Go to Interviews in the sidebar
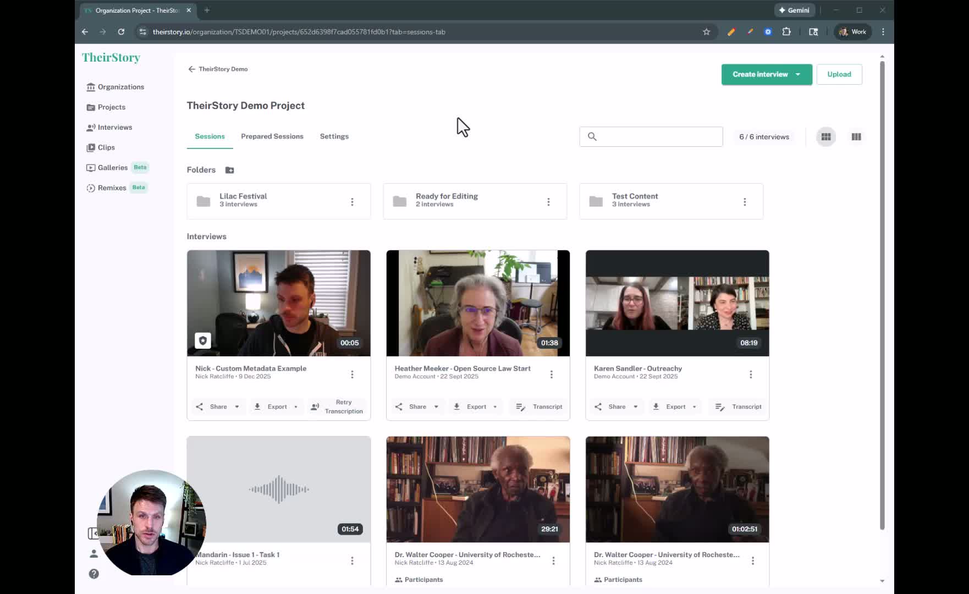 [x=109, y=127]
